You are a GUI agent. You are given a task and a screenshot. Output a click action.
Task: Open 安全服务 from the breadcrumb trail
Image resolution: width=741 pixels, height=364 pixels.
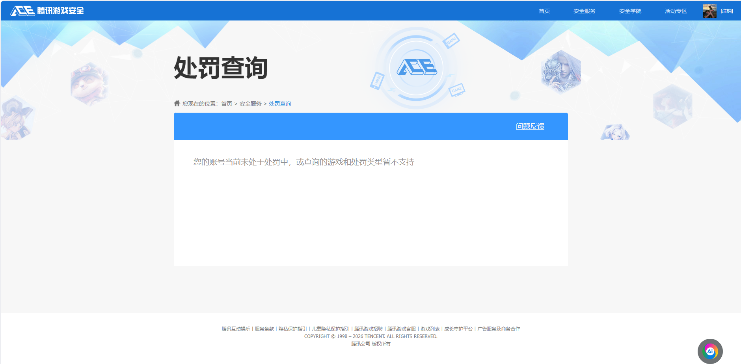(250, 103)
